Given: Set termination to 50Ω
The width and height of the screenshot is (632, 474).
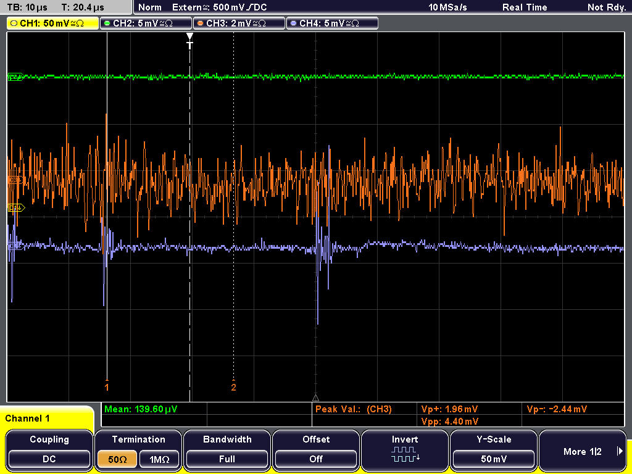Looking at the screenshot, I should 117,459.
